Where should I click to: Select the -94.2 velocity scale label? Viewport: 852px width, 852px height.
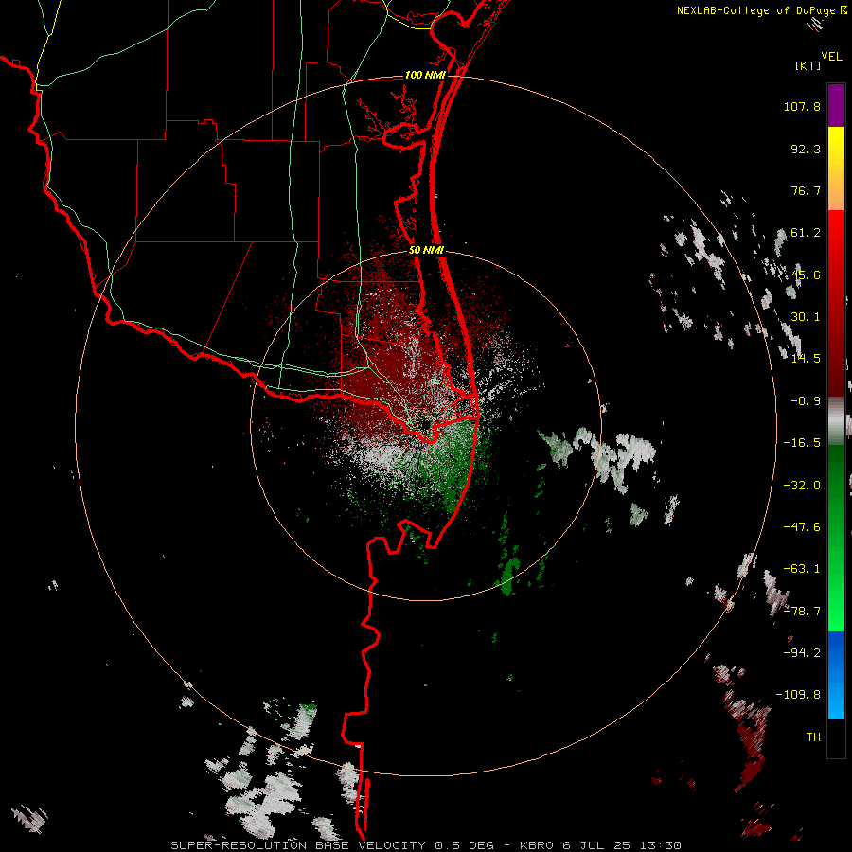point(802,653)
